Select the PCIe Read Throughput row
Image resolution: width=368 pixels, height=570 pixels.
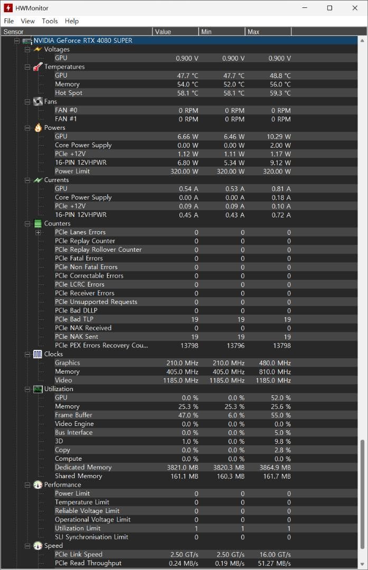(205, 563)
